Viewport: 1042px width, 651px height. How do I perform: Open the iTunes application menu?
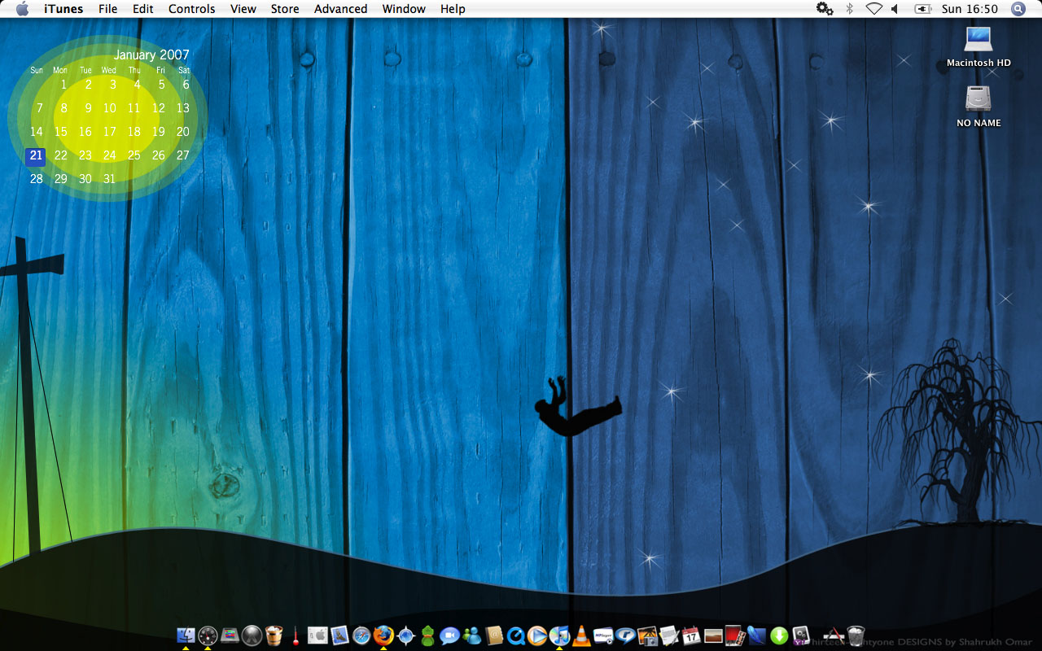(63, 9)
